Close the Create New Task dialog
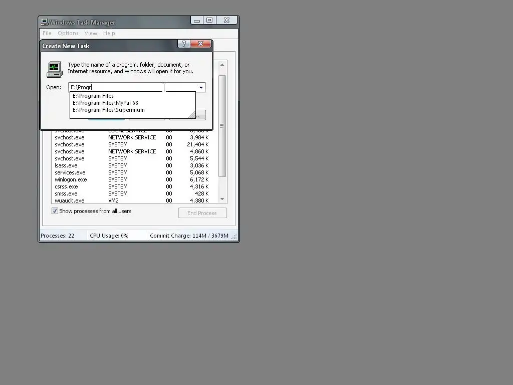 tap(200, 44)
